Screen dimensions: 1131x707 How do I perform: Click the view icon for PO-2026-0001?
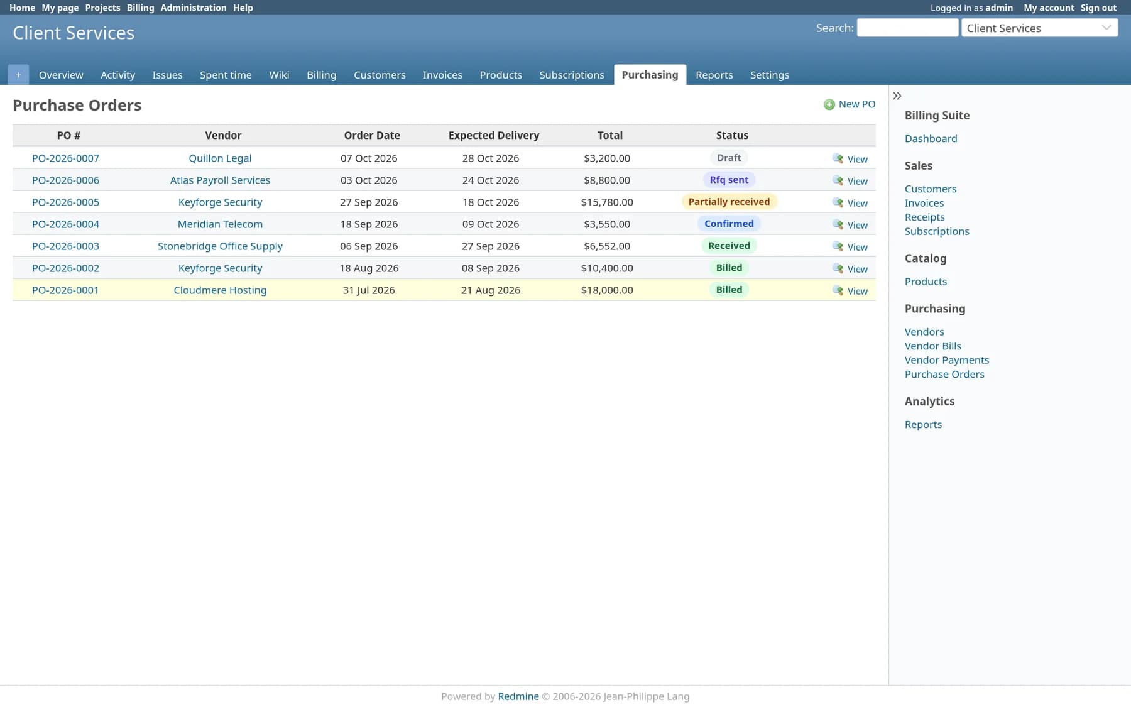tap(838, 290)
